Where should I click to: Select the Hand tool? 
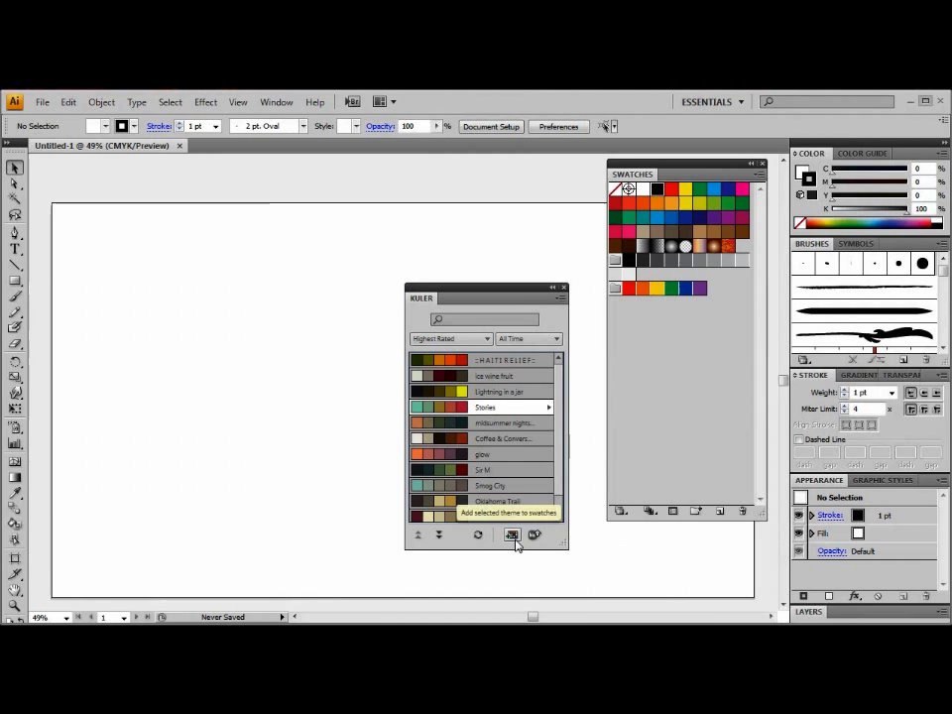pyautogui.click(x=15, y=589)
